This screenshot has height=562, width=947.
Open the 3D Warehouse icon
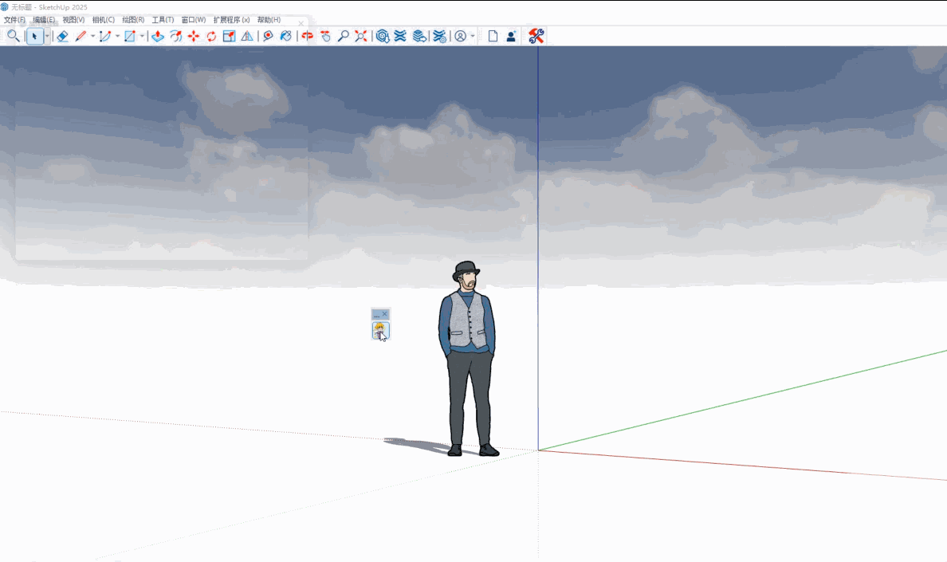tap(383, 36)
